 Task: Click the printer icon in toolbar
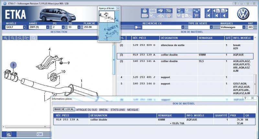coord(145,11)
